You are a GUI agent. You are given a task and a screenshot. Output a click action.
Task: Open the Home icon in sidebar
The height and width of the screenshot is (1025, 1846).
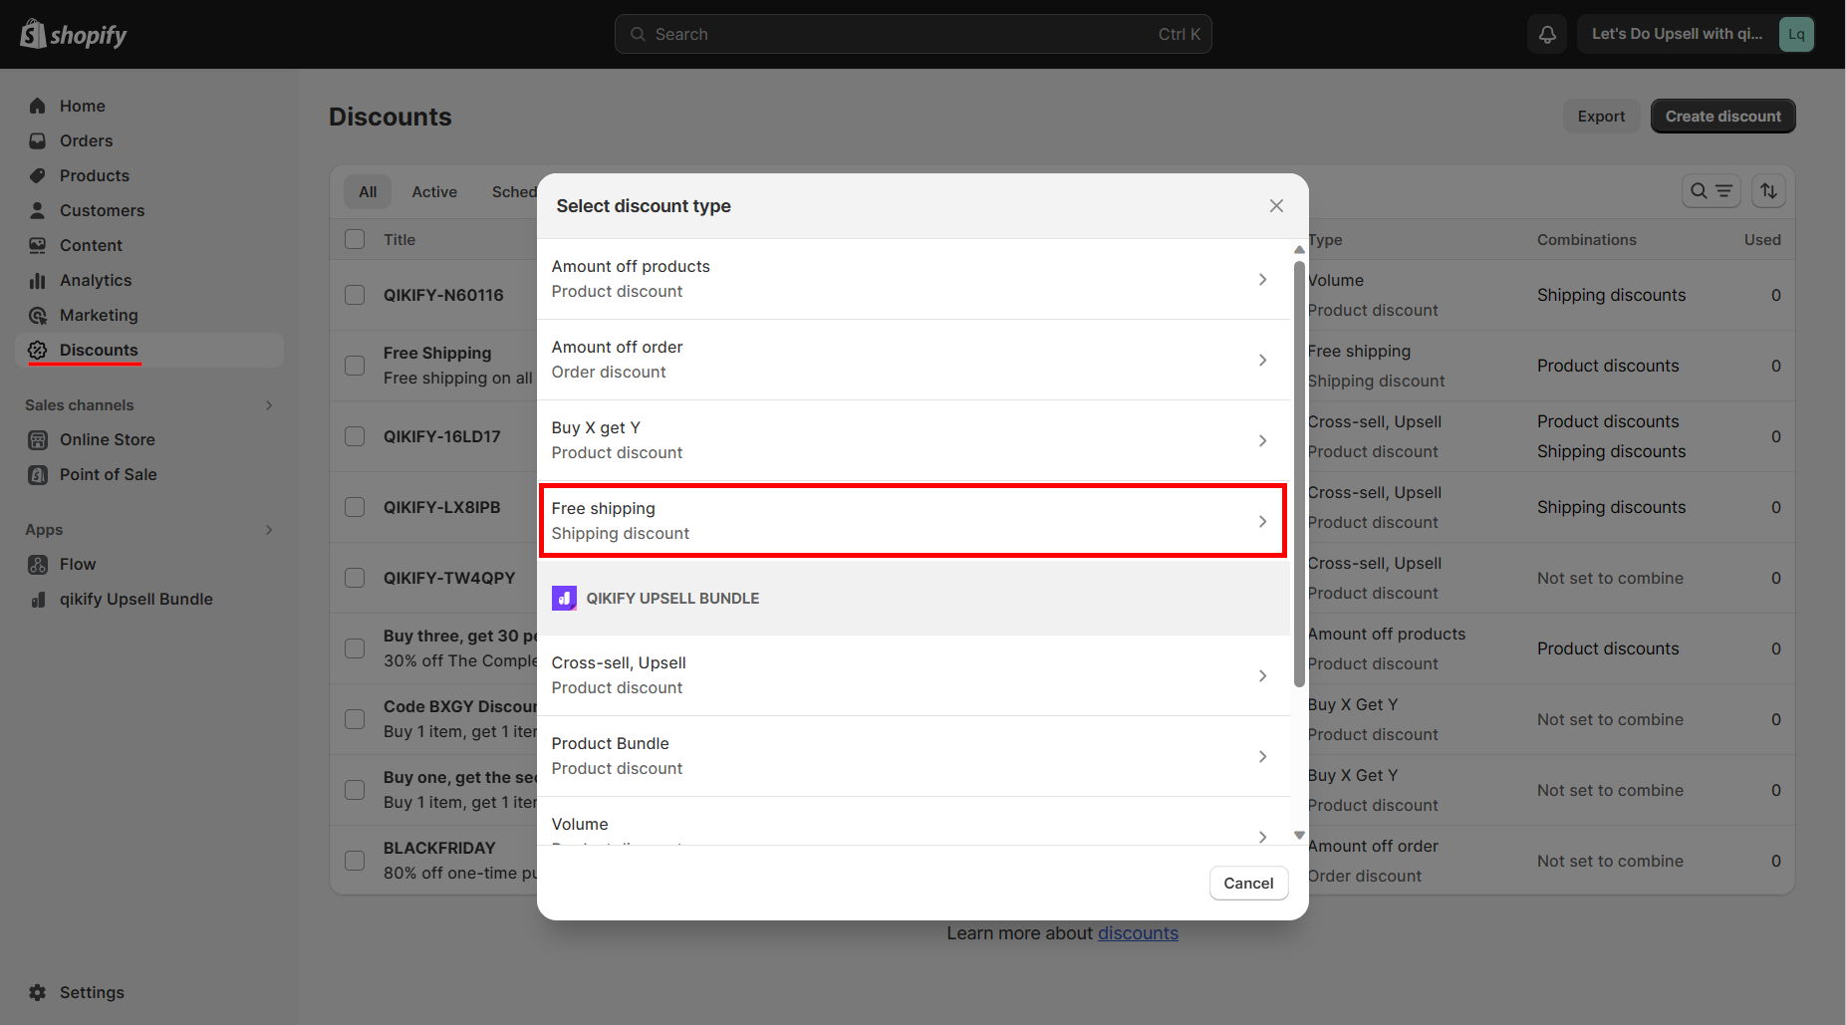tap(38, 106)
